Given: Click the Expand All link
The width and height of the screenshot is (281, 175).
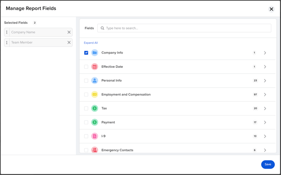Looking at the screenshot, I should tap(91, 43).
